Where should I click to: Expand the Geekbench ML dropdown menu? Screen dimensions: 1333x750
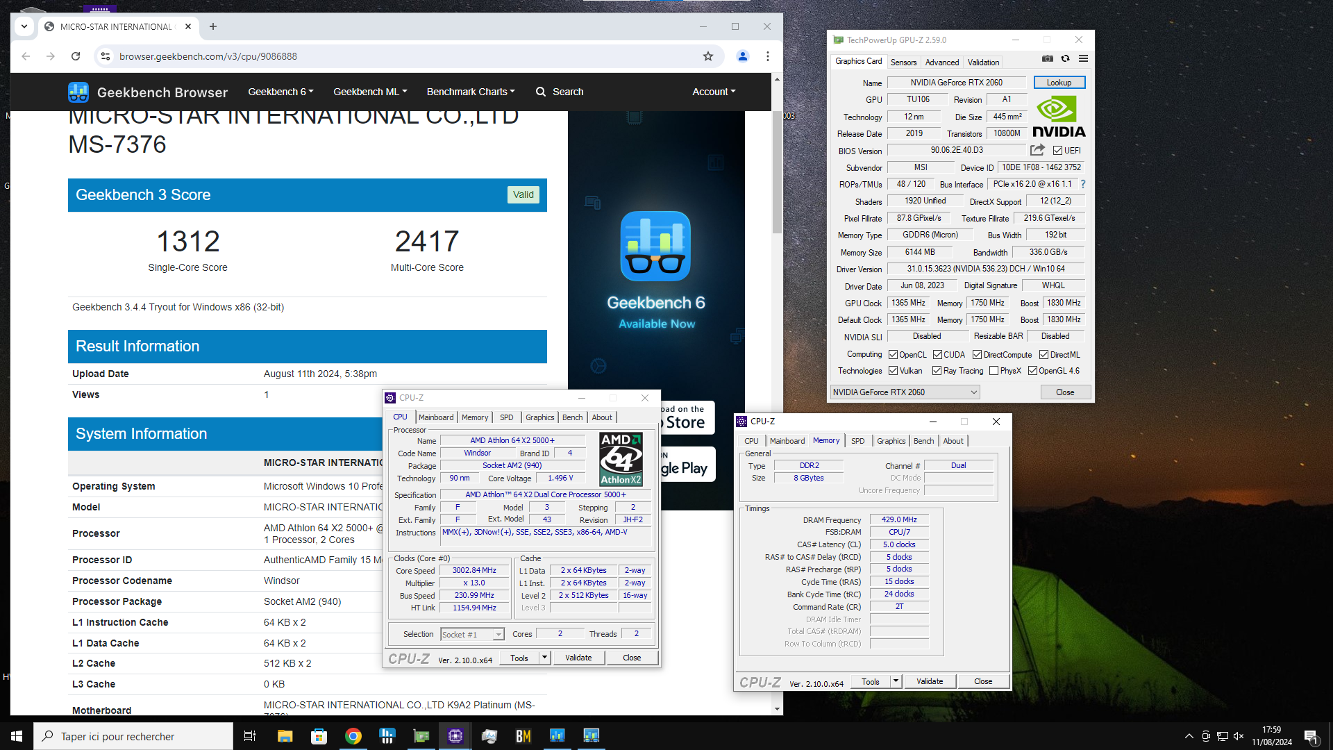(370, 92)
